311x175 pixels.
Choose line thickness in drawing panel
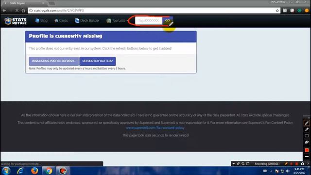(307, 157)
